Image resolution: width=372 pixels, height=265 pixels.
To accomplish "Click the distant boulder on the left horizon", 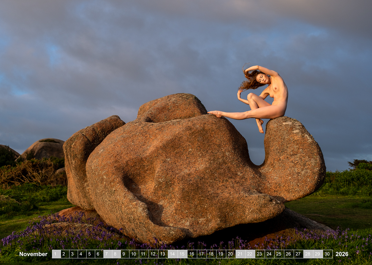I will click(43, 148).
